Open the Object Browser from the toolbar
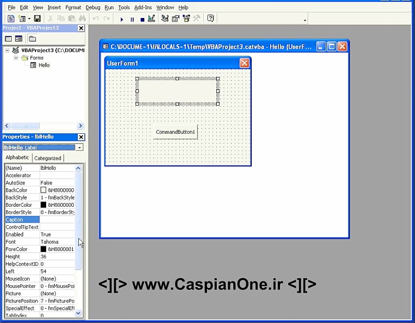Image resolution: width=415 pixels, height=323 pixels. [186, 18]
